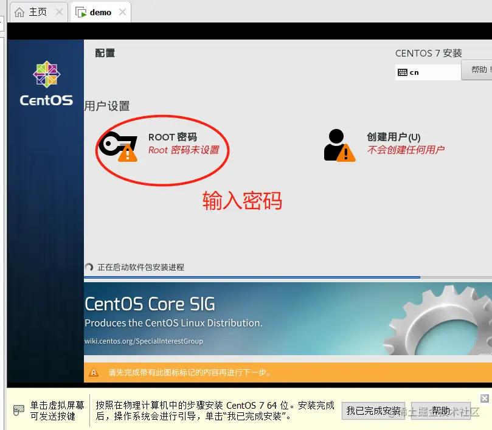This screenshot has height=430, width=492.
Task: Click the 配置 heading
Action: click(105, 53)
